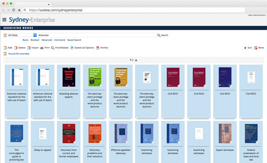Go forward with browser forward arrow
267x163 pixels.
[x=8, y=10]
